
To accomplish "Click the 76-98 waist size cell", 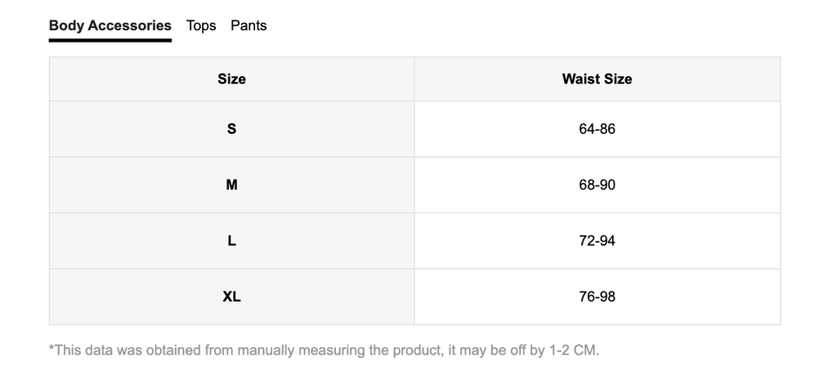I will coord(597,297).
